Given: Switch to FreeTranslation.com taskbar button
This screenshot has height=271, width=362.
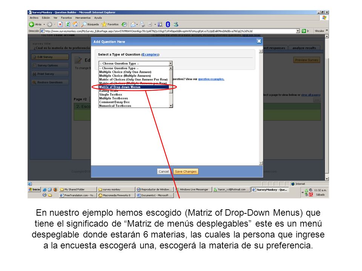Looking at the screenshot, I should pos(78,195).
